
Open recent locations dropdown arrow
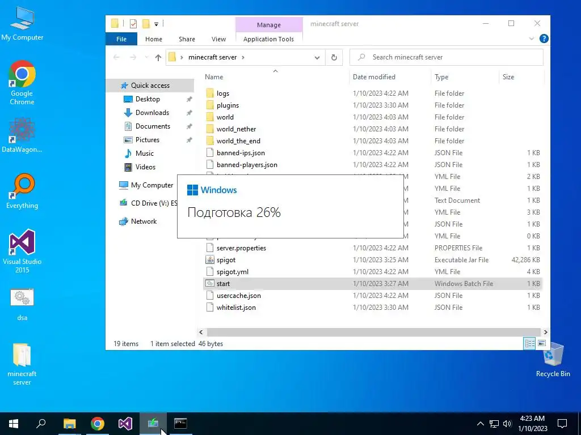[x=146, y=57]
